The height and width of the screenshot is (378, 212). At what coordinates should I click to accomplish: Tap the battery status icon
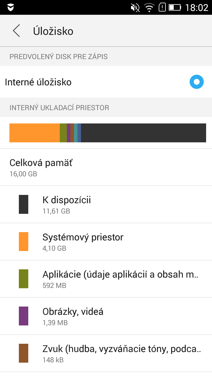(175, 7)
